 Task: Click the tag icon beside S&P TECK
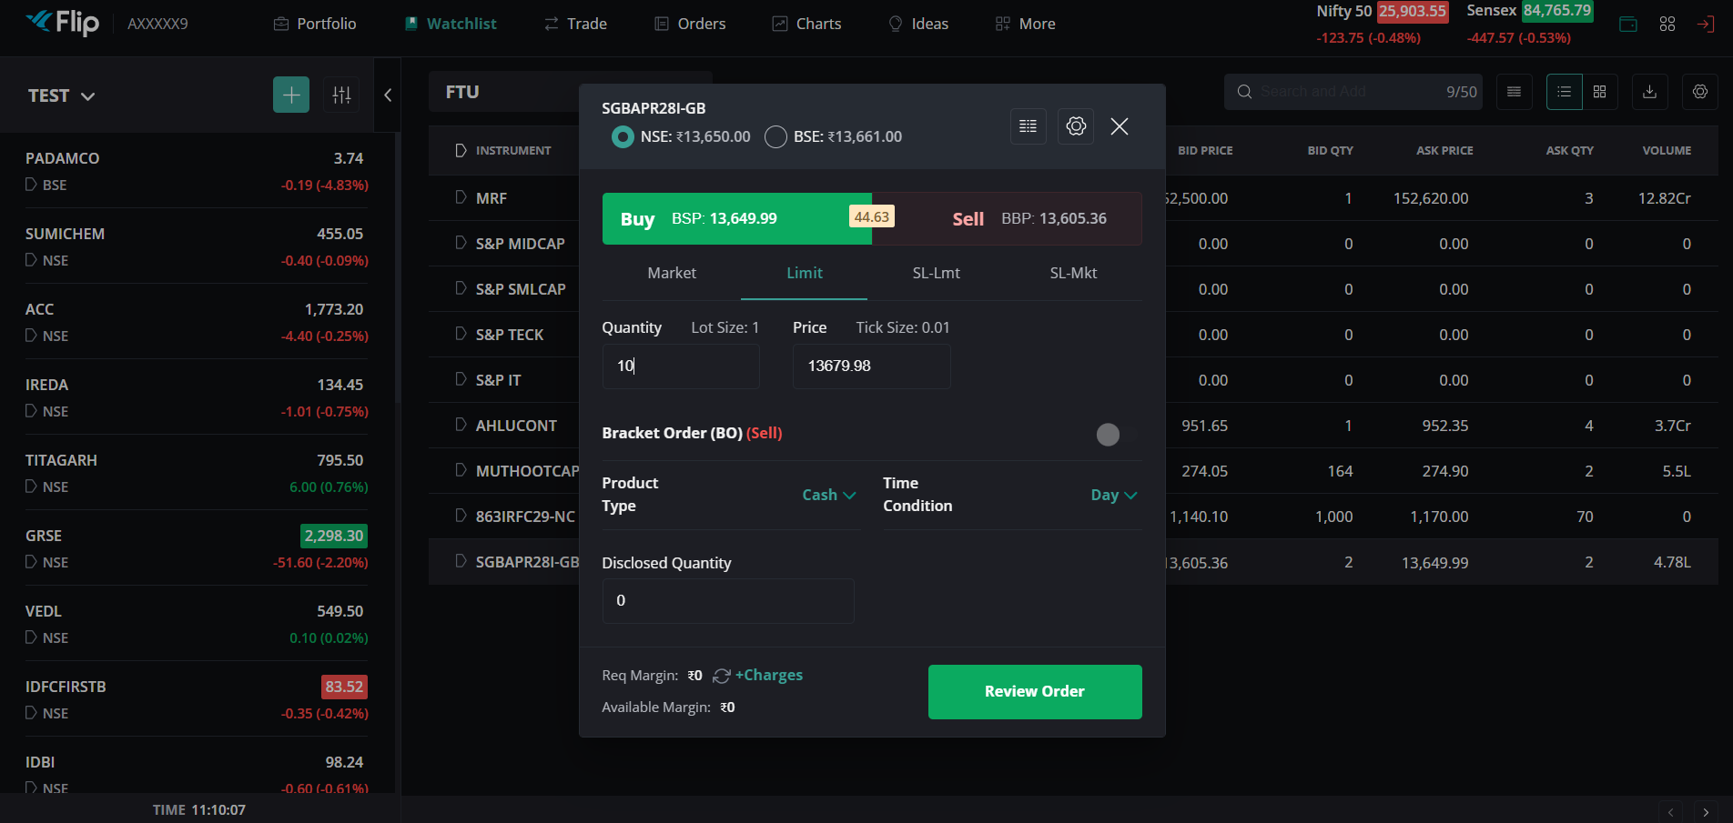pos(461,334)
